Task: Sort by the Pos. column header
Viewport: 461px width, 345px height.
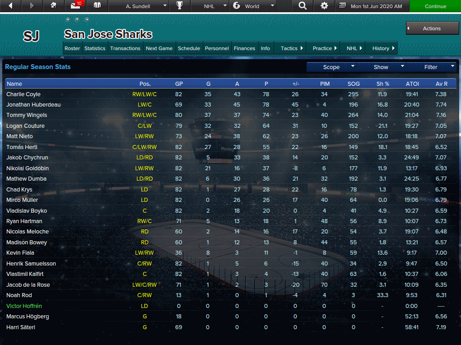Action: point(145,84)
